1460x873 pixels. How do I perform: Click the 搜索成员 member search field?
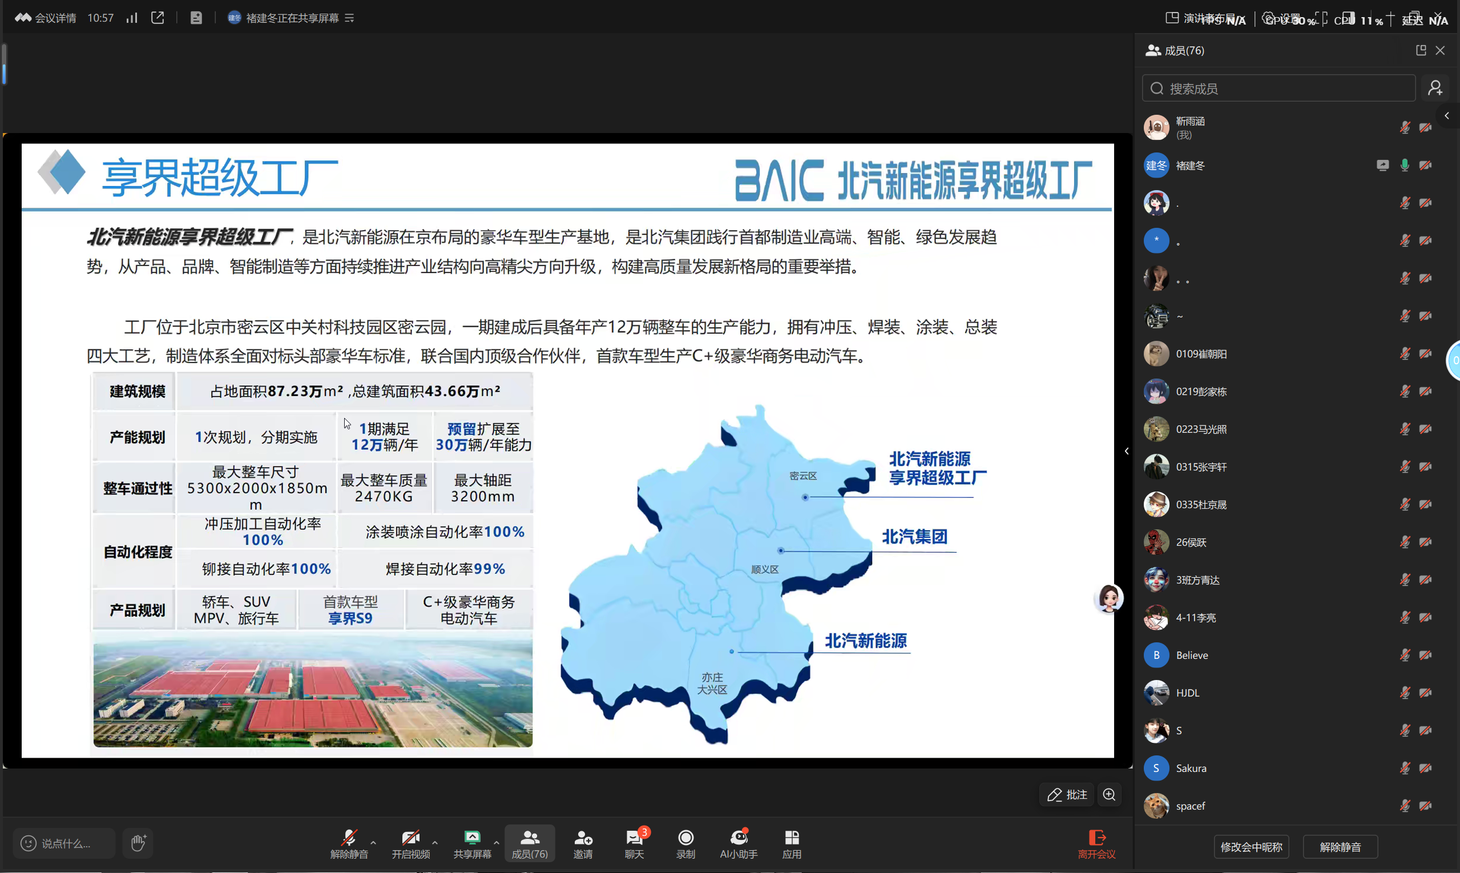coord(1270,88)
